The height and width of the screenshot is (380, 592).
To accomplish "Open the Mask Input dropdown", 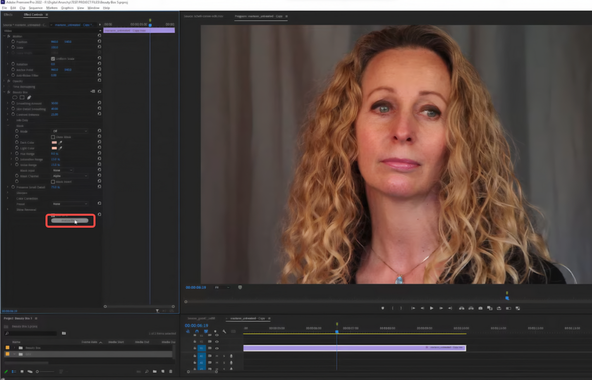I will pyautogui.click(x=62, y=170).
